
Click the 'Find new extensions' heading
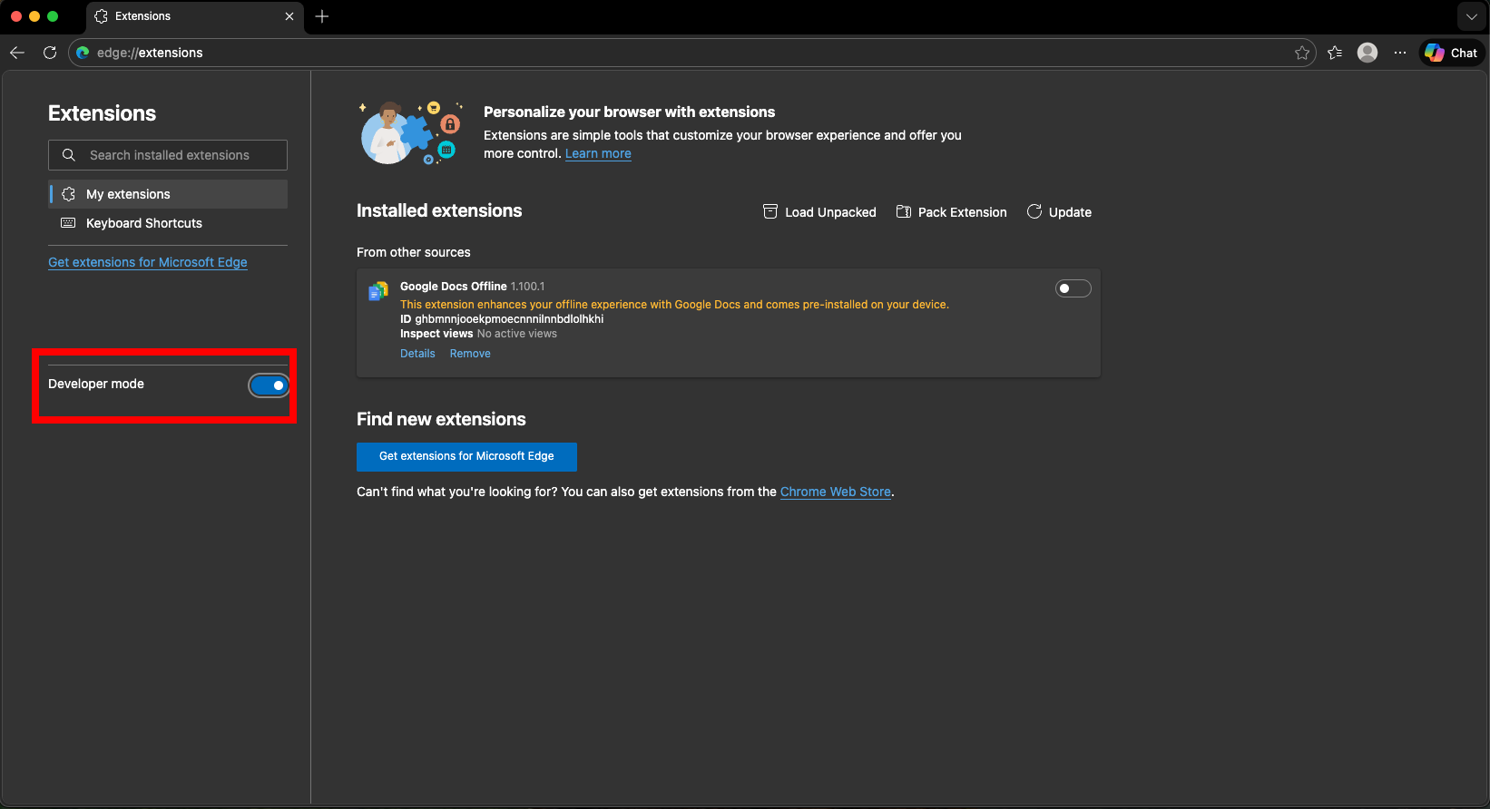441,419
